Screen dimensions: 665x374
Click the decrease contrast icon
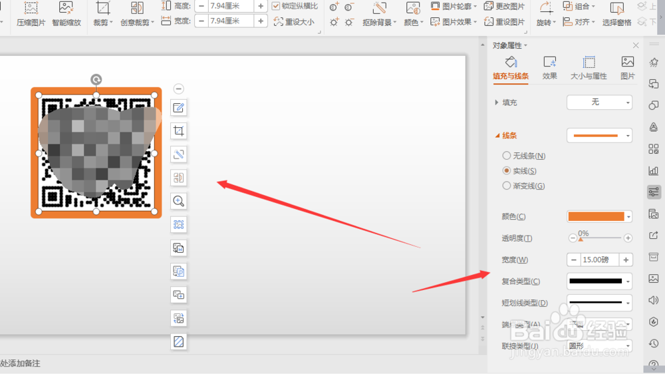349,7
